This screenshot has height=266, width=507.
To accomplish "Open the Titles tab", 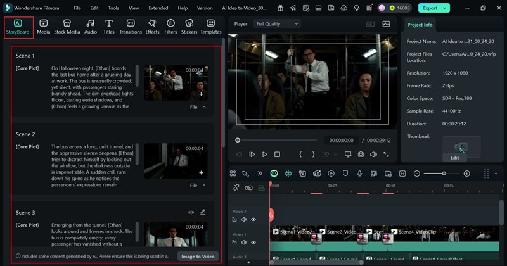I will point(108,27).
